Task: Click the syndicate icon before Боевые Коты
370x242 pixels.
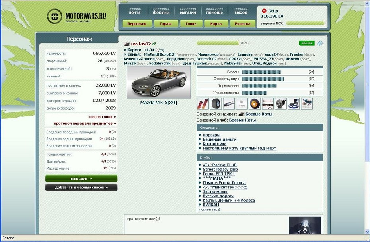Action: coord(241,114)
